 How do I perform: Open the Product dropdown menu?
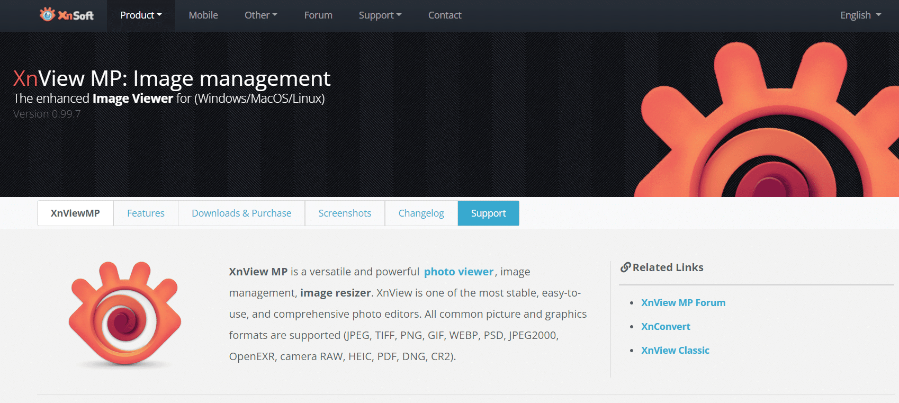[141, 15]
